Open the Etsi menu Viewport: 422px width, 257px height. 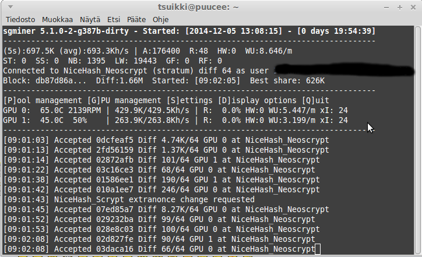coord(114,20)
